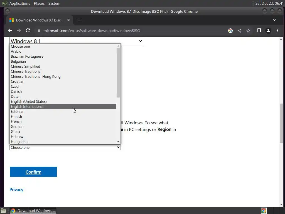
Task: Select English (United States)
Action: tap(63, 101)
